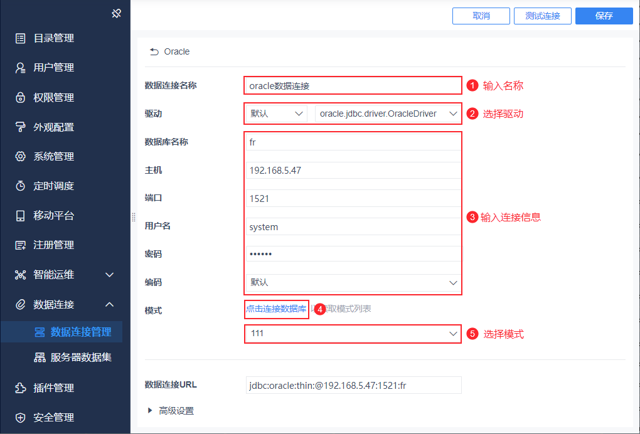Viewport: 640px width, 434px height.
Task: Click the 测试连接 button
Action: pyautogui.click(x=543, y=16)
